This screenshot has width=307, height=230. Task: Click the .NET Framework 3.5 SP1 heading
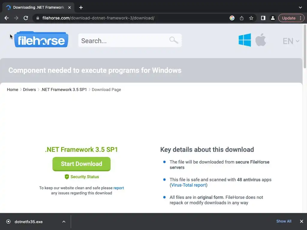(82, 150)
